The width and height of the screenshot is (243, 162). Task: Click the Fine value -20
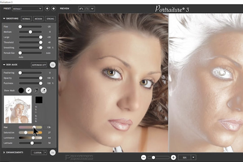click(x=49, y=27)
